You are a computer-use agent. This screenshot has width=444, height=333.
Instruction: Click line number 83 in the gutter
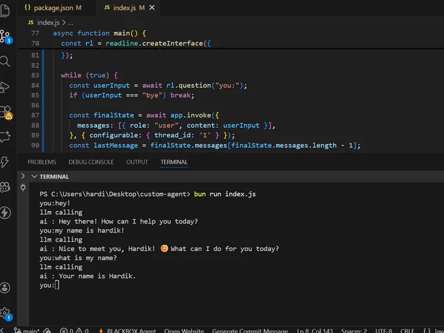(x=35, y=75)
